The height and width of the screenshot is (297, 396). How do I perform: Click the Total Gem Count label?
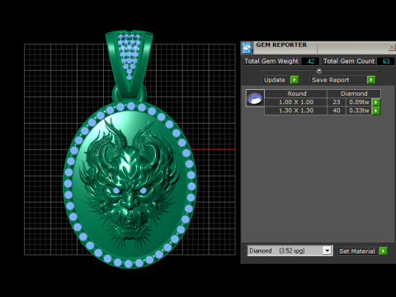tap(349, 61)
